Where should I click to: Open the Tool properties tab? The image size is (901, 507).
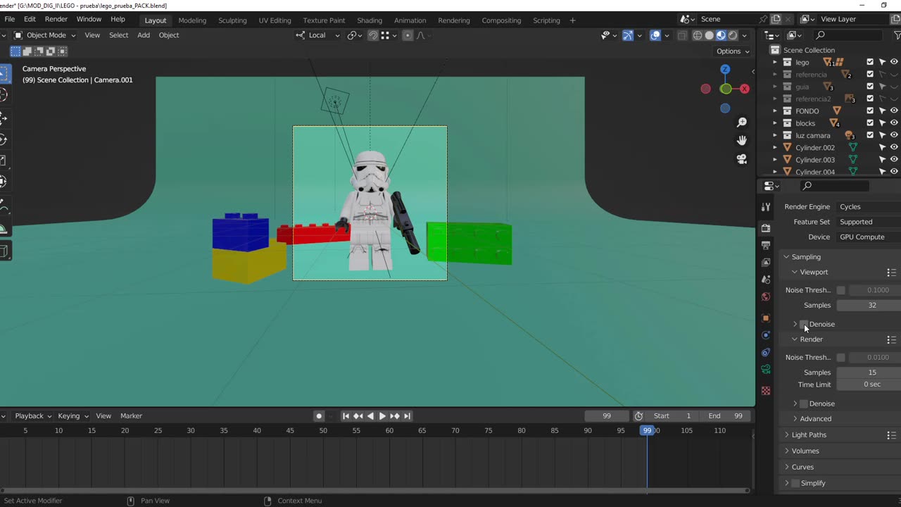[x=766, y=207]
